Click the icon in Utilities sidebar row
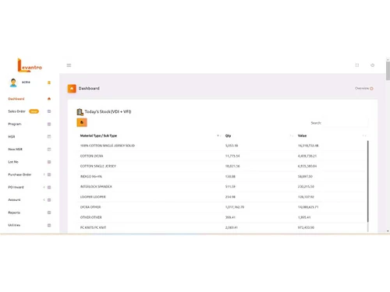Image resolution: width=390 pixels, height=292 pixels. (x=49, y=225)
